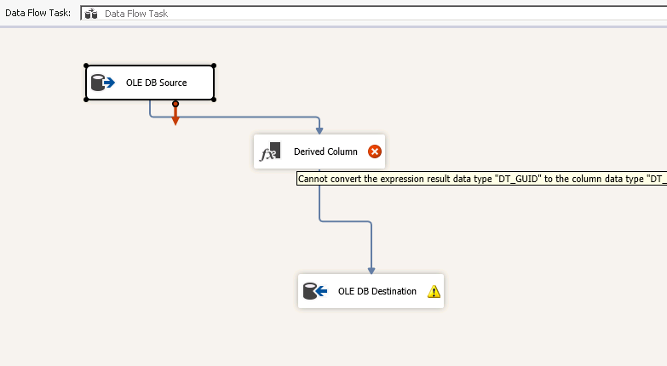Select the OLE DB Destination component label
This screenshot has height=366, width=667.
377,291
